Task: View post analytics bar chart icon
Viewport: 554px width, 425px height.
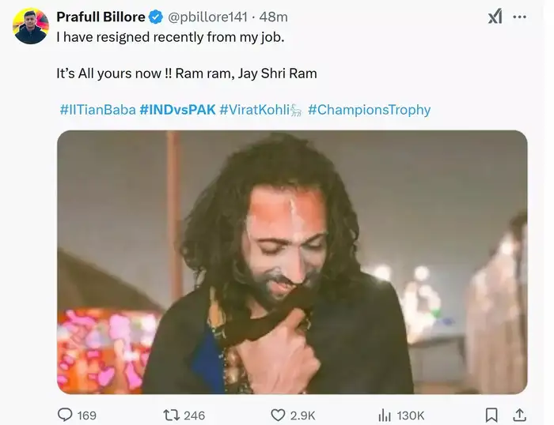Action: pyautogui.click(x=385, y=416)
